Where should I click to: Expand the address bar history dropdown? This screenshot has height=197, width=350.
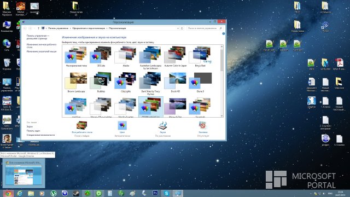(x=178, y=28)
